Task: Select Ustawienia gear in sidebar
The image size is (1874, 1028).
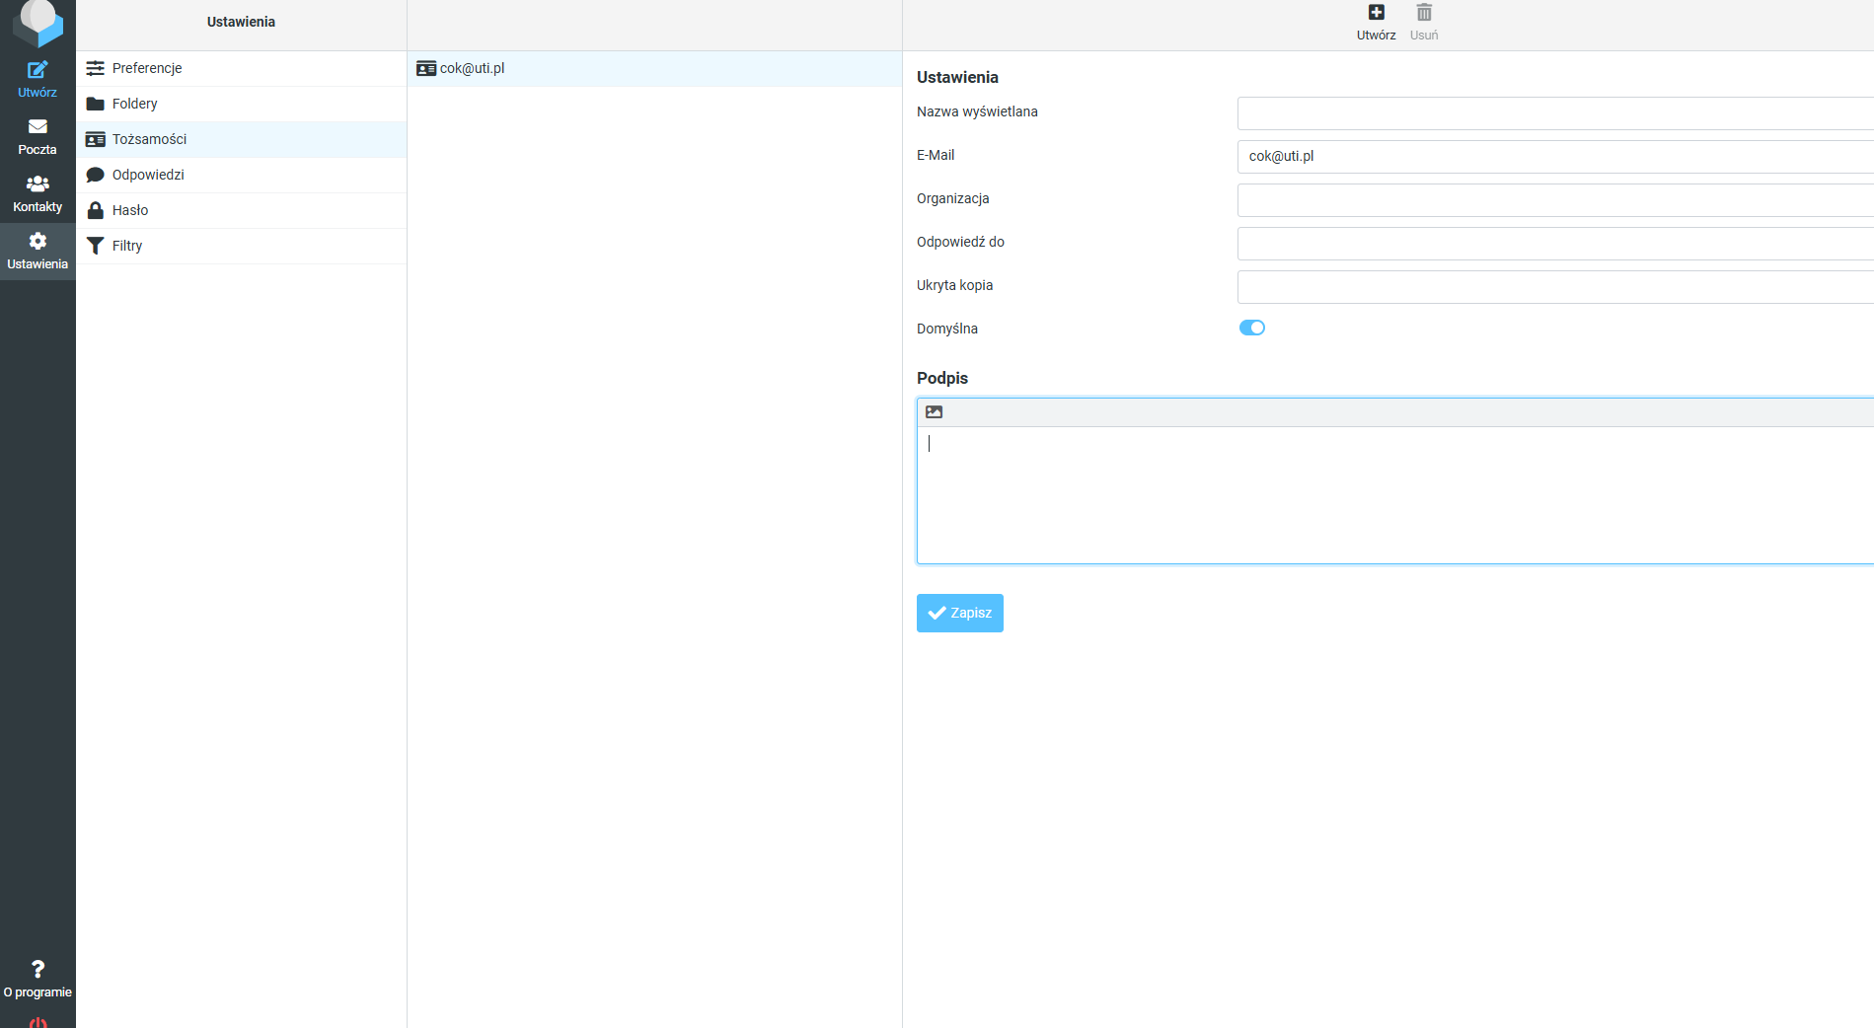Action: pyautogui.click(x=37, y=252)
